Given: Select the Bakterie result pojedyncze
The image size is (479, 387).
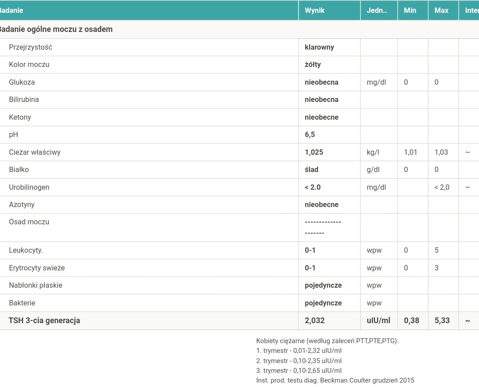Looking at the screenshot, I should click(323, 303).
